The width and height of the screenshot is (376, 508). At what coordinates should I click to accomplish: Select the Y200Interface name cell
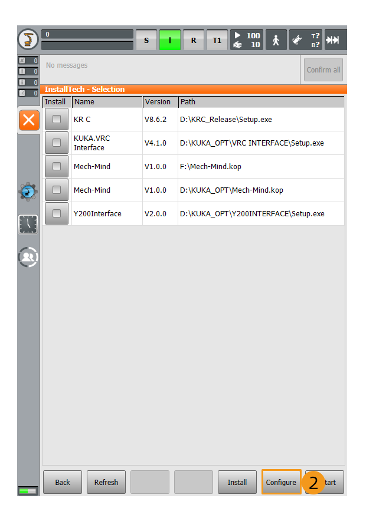(x=107, y=213)
